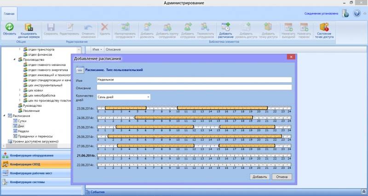Viewport: 368px width, 196px height.
Task: Collapse the Производство tree node
Action: [x=14, y=60]
